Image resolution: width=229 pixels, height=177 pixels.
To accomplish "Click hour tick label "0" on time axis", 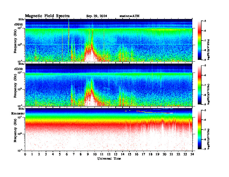I will 25,154.
